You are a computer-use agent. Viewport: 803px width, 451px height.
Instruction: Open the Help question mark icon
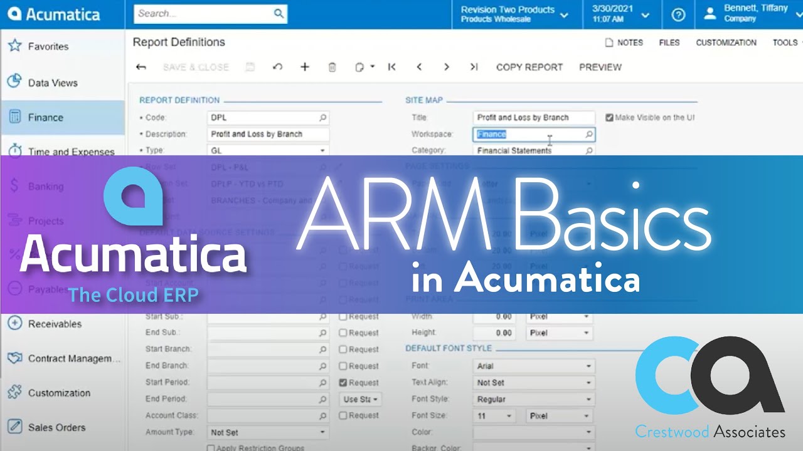pyautogui.click(x=678, y=14)
